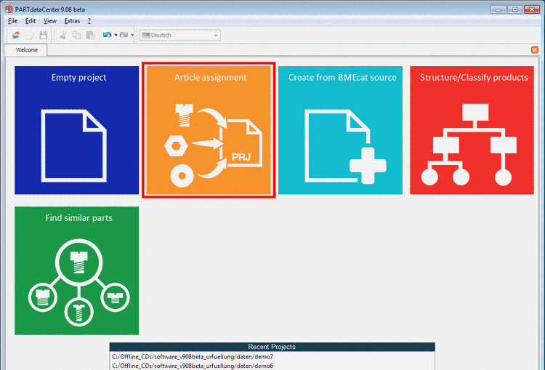Open the redo history dropdown arrow
545x370 pixels.
[132, 35]
